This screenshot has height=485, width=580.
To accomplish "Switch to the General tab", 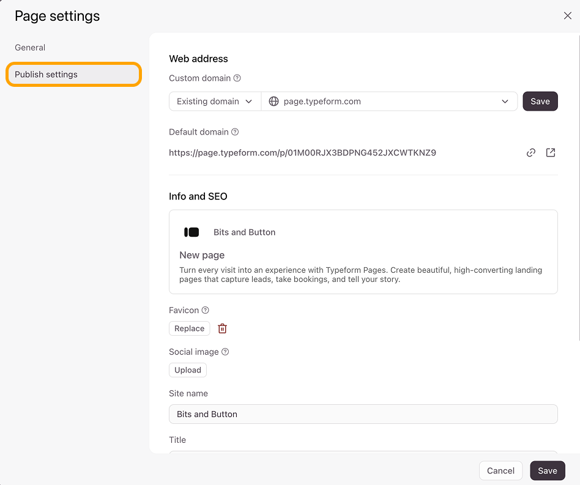I will click(x=30, y=48).
